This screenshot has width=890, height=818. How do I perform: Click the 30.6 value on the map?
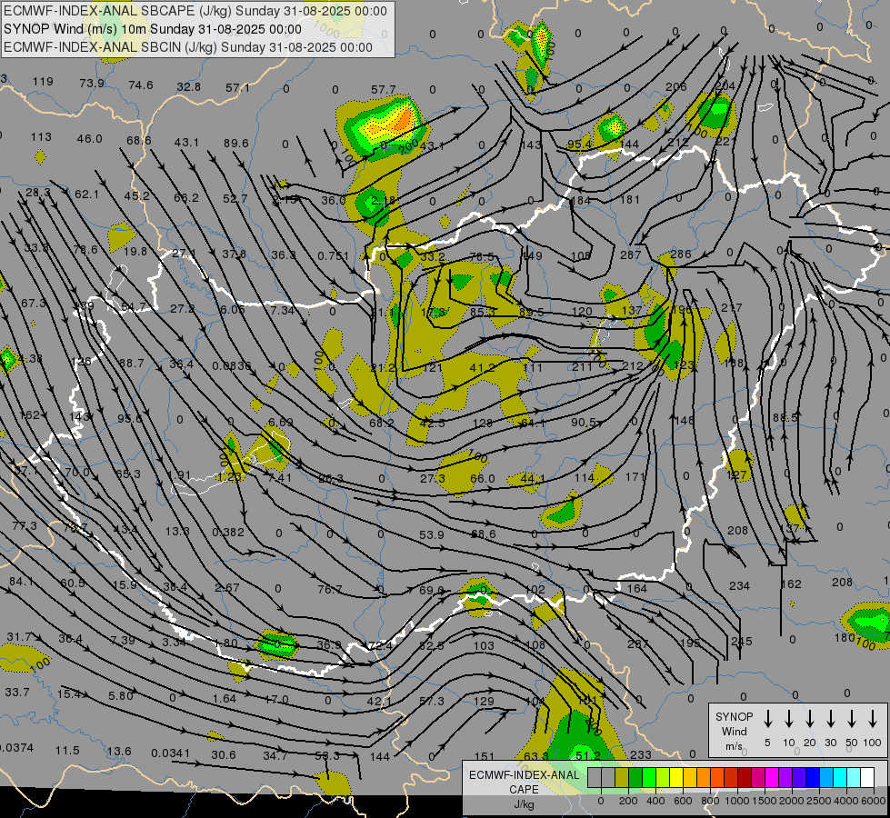point(223,755)
